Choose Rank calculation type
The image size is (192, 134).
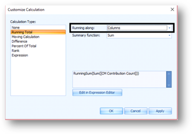tap(38, 51)
